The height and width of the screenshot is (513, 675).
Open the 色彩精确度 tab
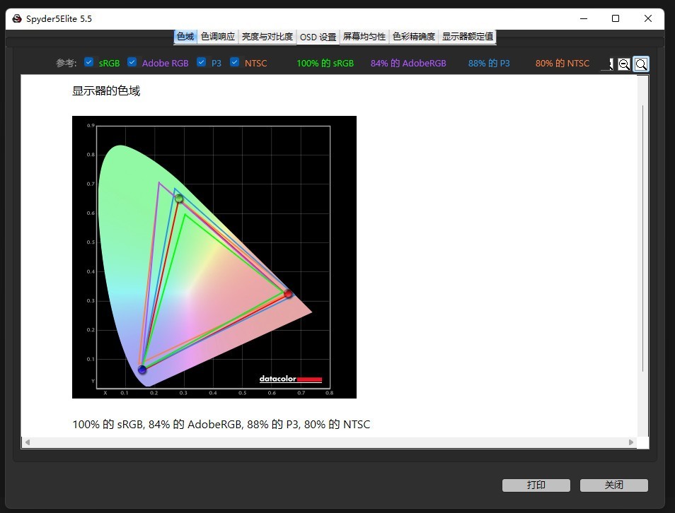[x=414, y=37]
